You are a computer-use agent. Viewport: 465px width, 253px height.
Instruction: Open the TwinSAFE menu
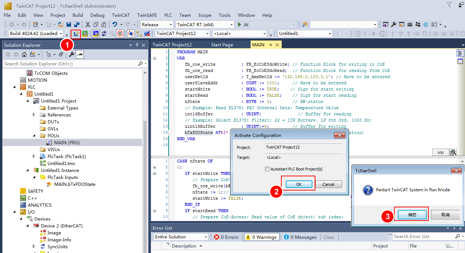[147, 15]
